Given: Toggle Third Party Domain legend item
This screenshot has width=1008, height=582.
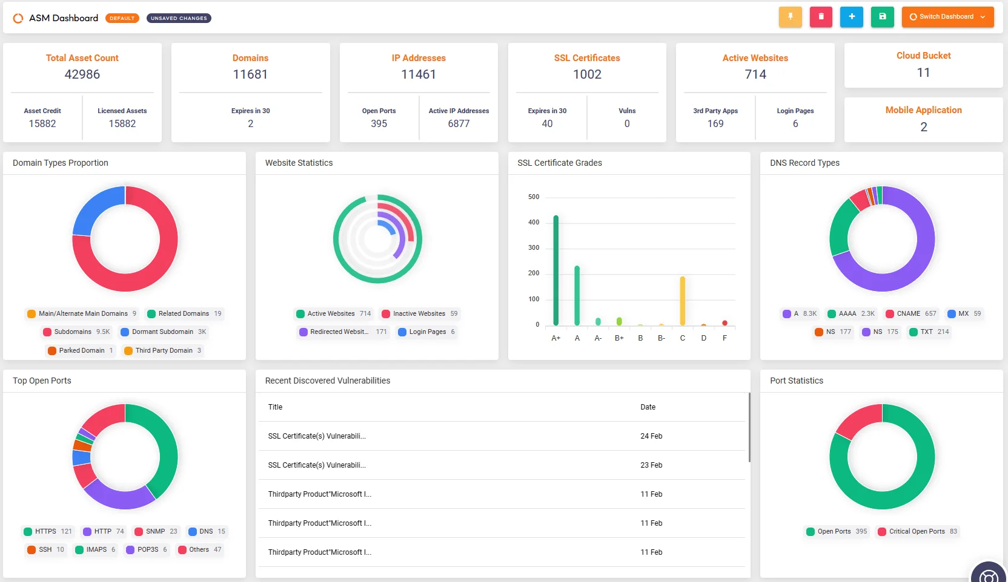Looking at the screenshot, I should click(x=162, y=350).
